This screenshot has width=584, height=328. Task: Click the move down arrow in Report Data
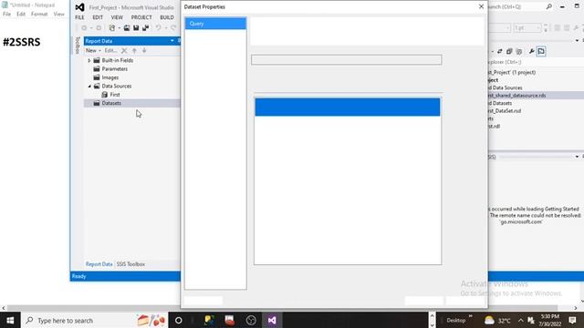coord(144,51)
